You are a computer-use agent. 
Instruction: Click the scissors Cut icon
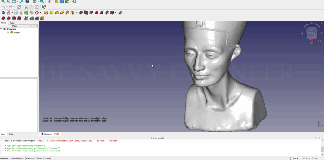[26, 7]
